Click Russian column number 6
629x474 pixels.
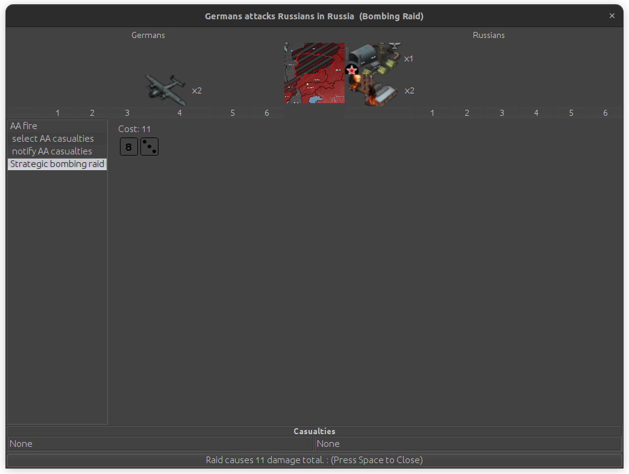click(606, 113)
